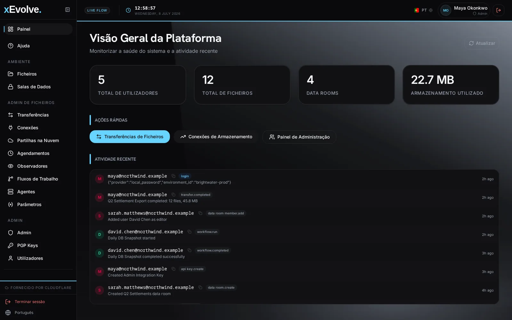The width and height of the screenshot is (512, 320).
Task: Click S avatar beside Added user David Chen
Action: pyautogui.click(x=100, y=216)
